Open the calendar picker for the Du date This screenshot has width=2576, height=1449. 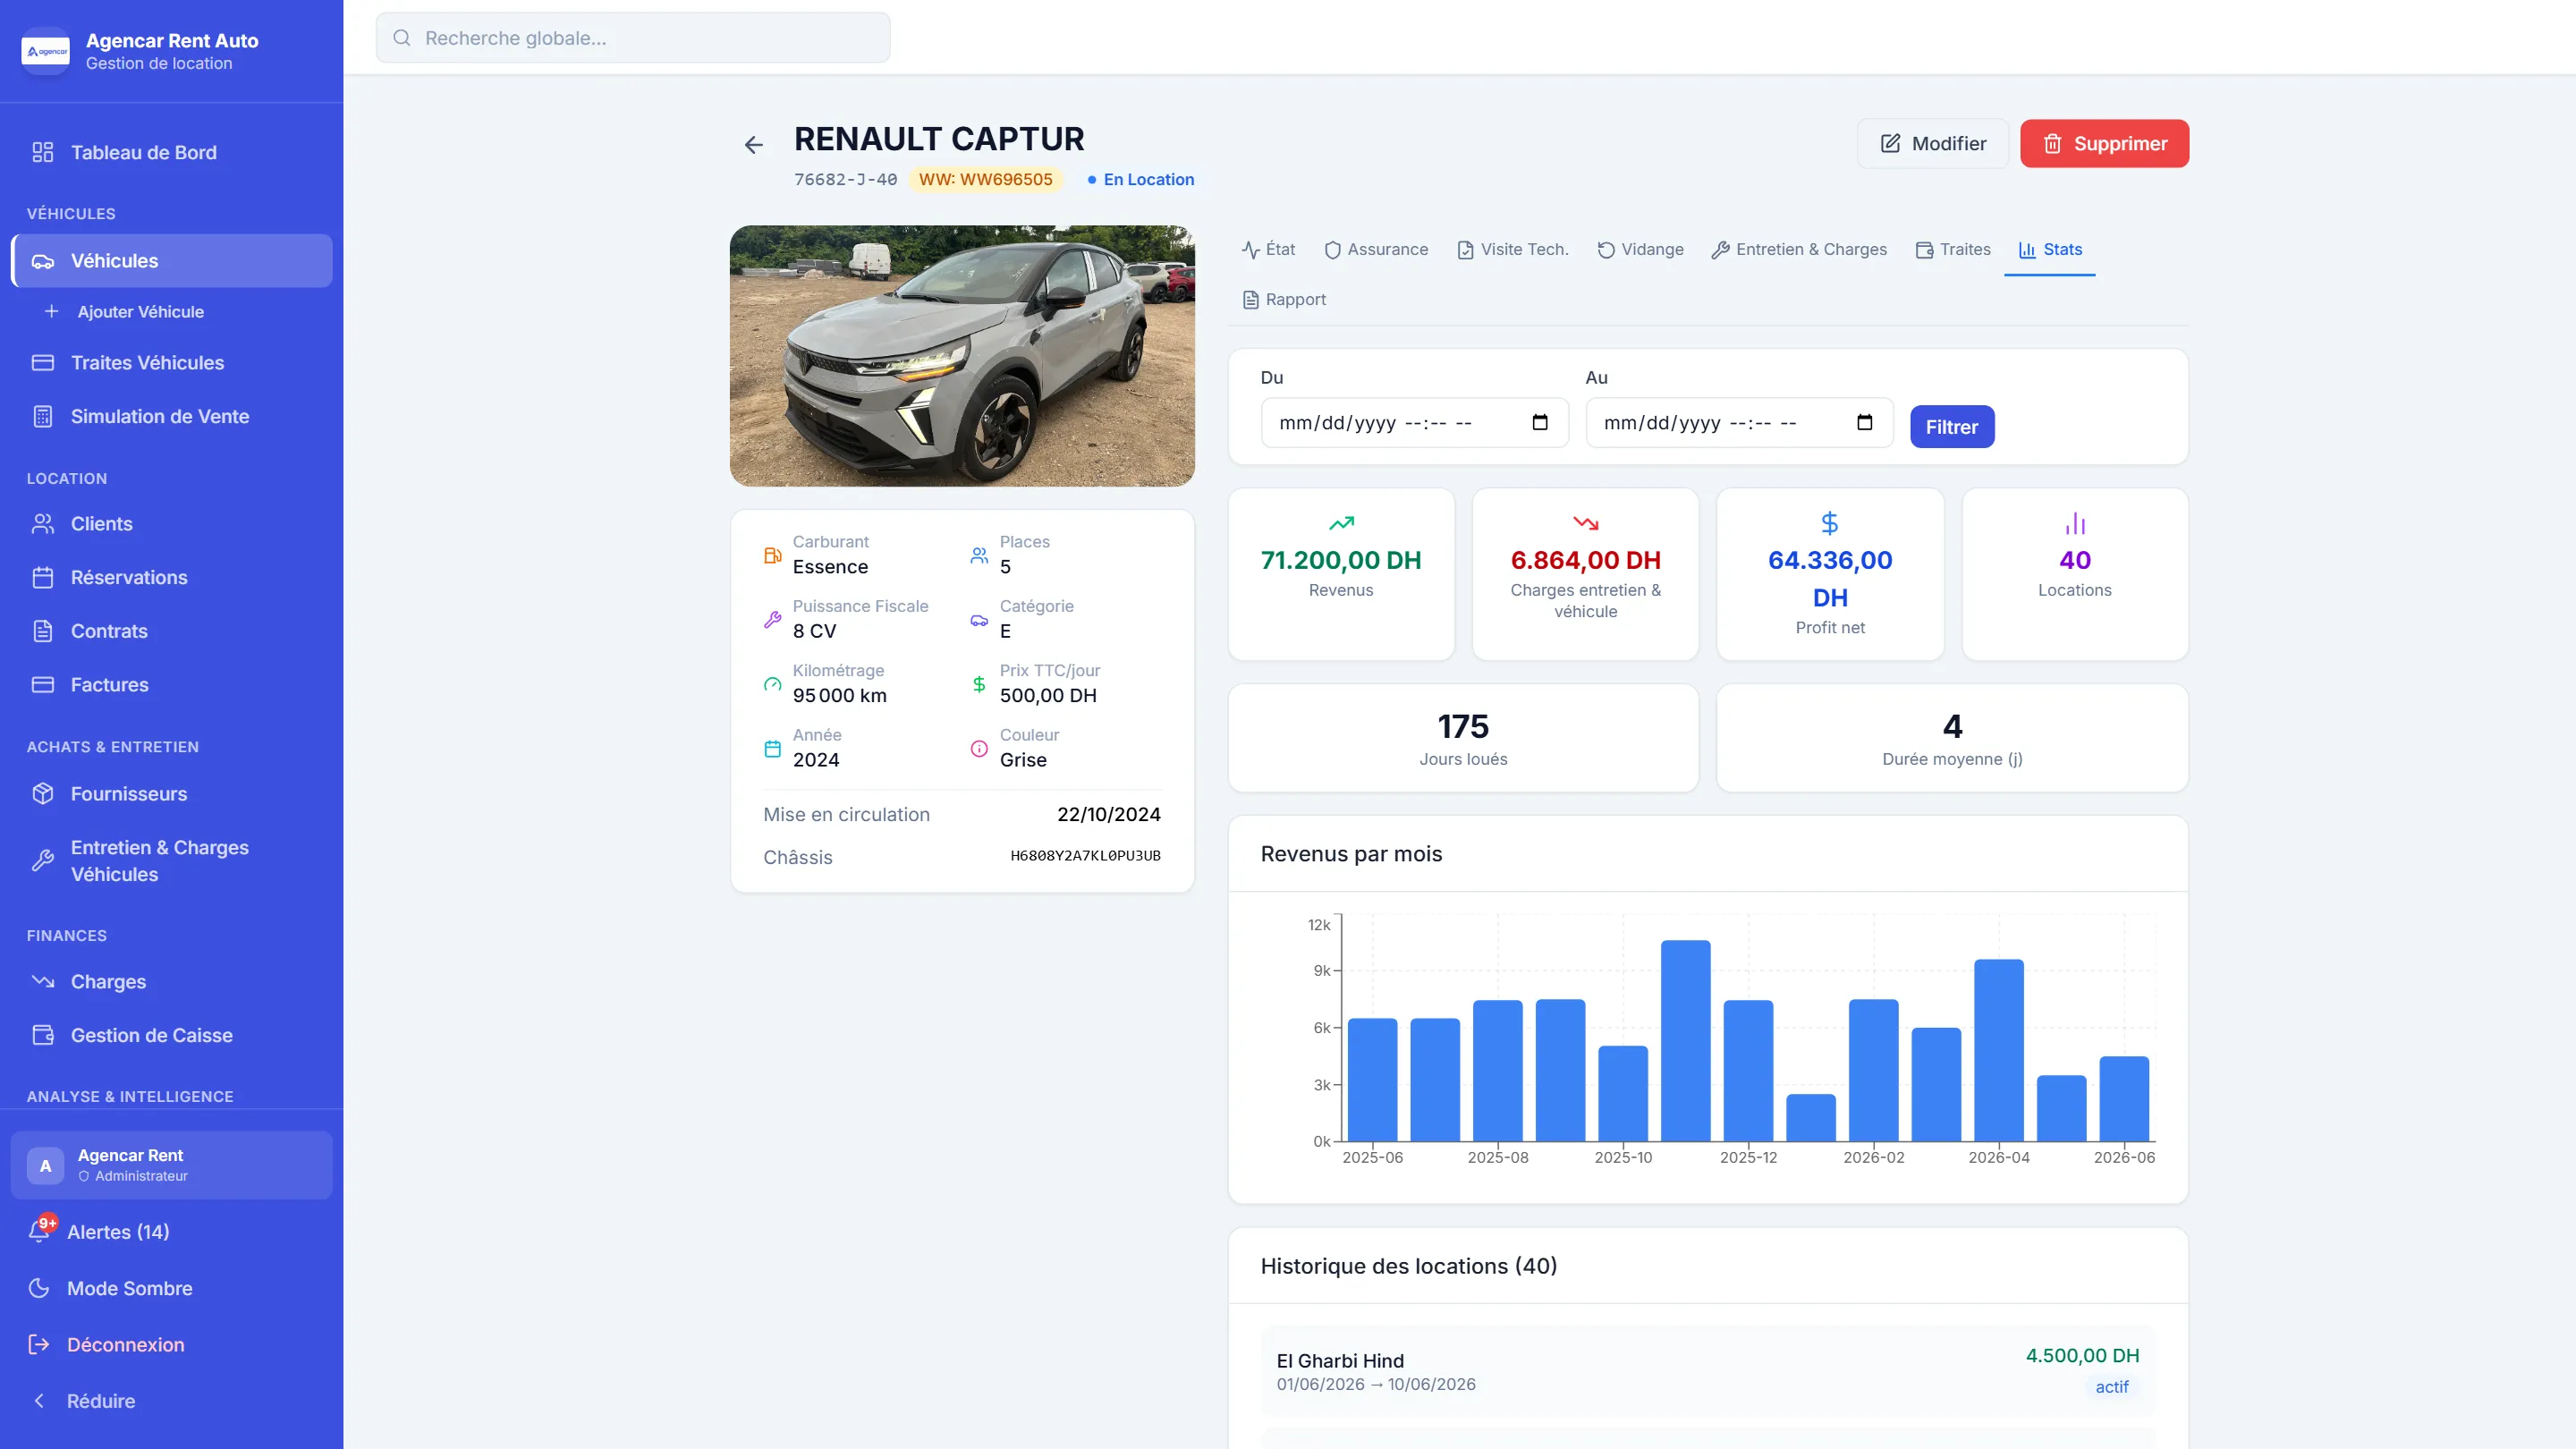[1540, 422]
